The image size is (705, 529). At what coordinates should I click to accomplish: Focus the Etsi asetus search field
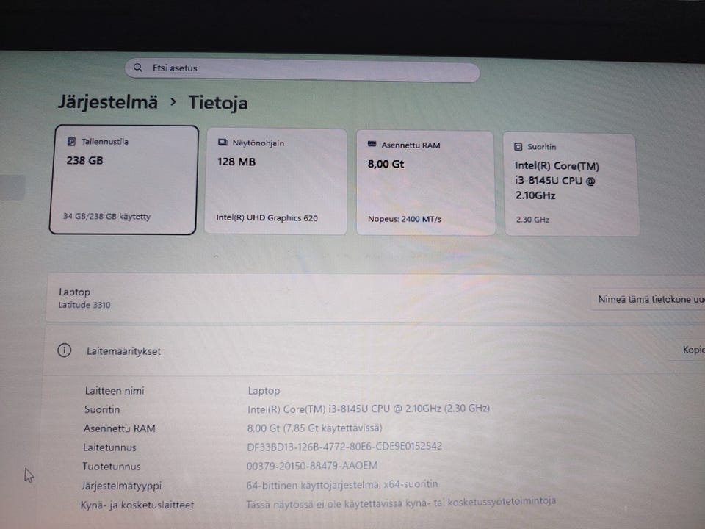point(302,71)
